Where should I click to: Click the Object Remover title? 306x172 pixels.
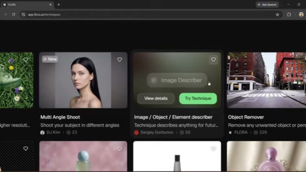246,117
